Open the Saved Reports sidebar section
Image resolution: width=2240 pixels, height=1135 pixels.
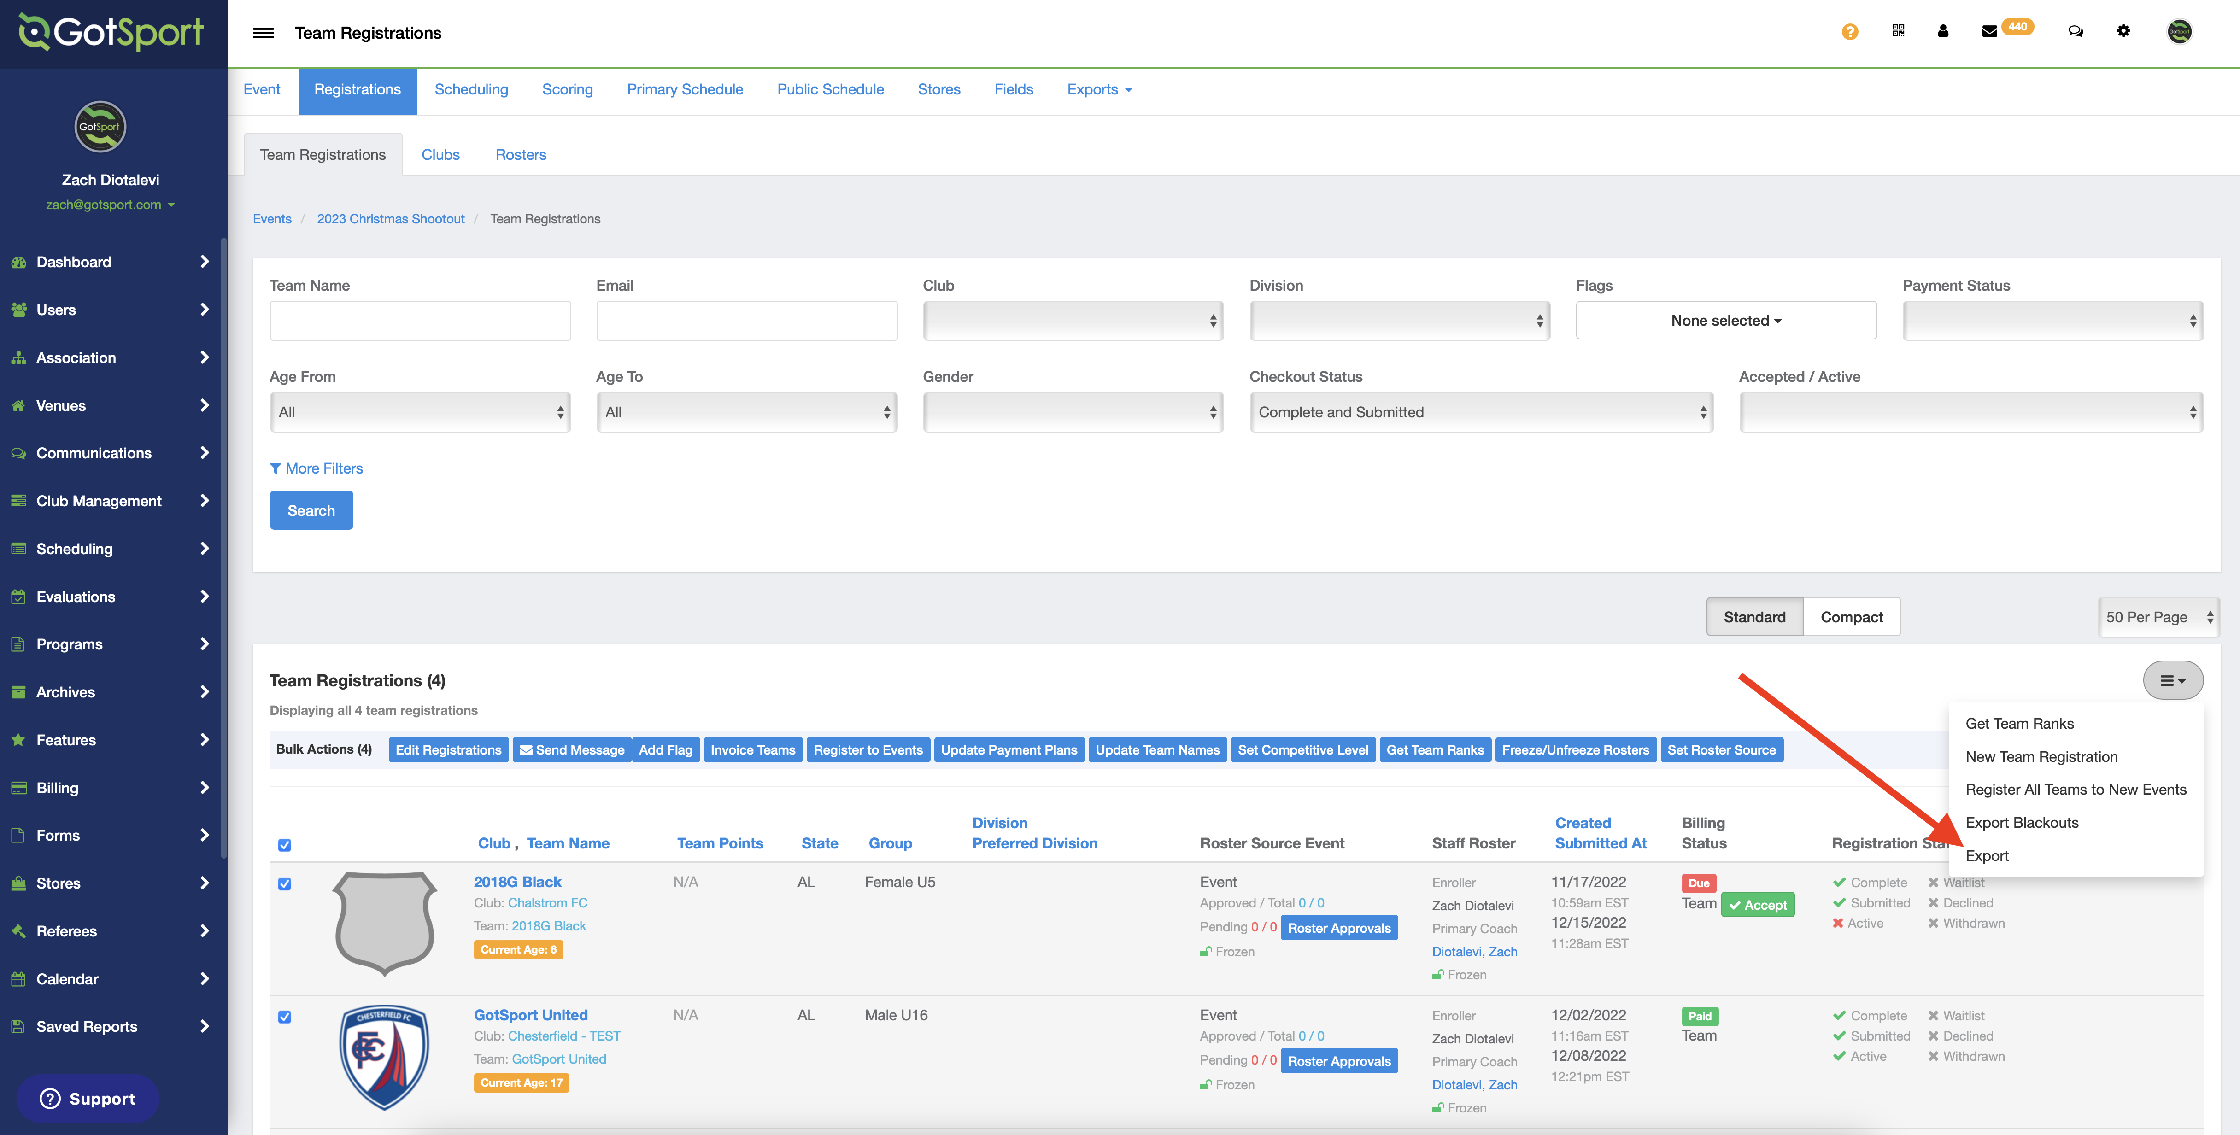pos(111,1027)
